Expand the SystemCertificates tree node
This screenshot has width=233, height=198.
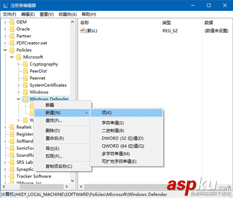[18, 85]
